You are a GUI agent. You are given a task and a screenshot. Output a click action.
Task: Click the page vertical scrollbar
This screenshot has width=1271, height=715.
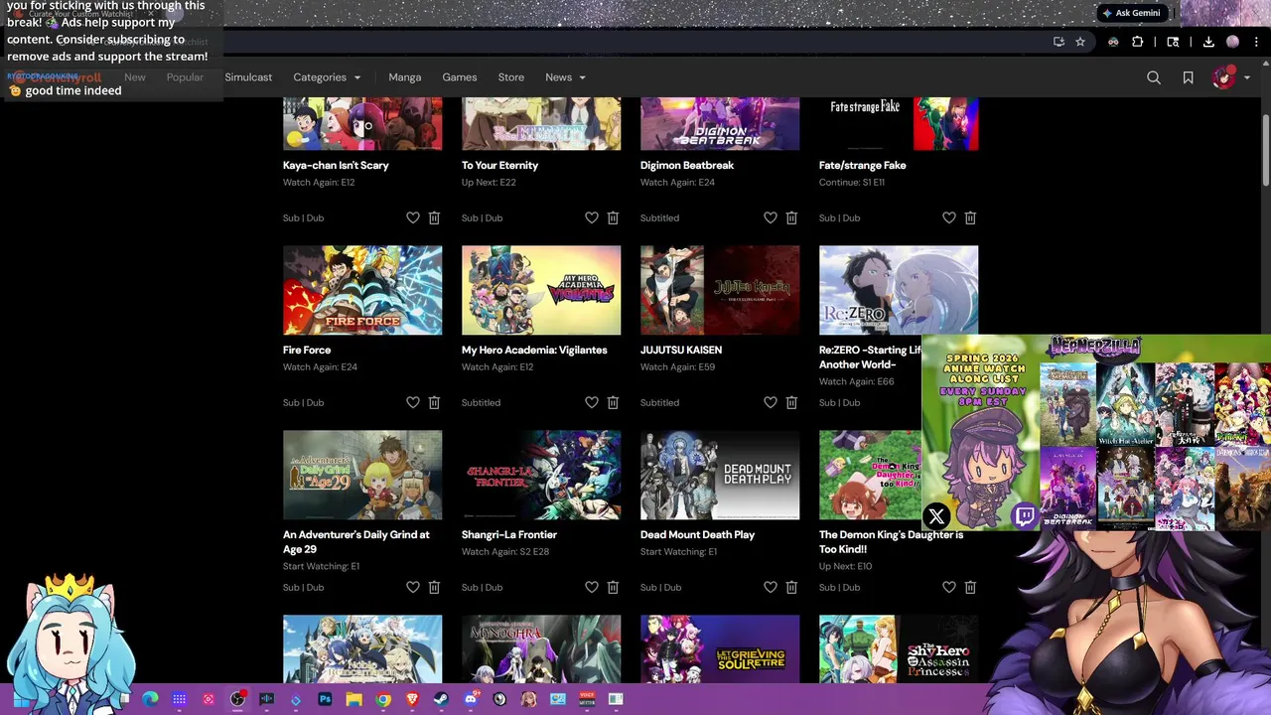click(1265, 149)
